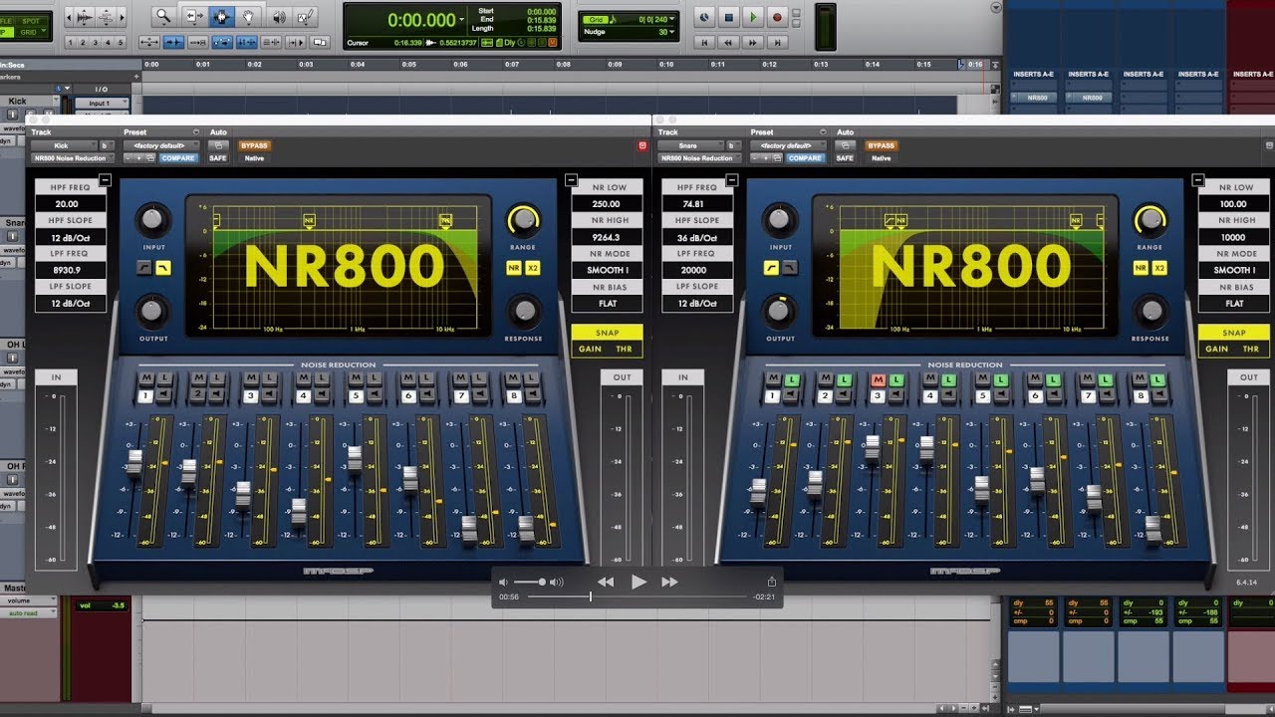Select the Zoomer tool in Pro Tools toolbar

tap(162, 16)
